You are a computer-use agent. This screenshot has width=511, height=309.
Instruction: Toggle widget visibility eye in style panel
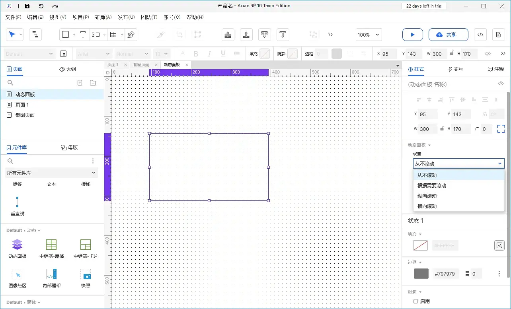501,84
